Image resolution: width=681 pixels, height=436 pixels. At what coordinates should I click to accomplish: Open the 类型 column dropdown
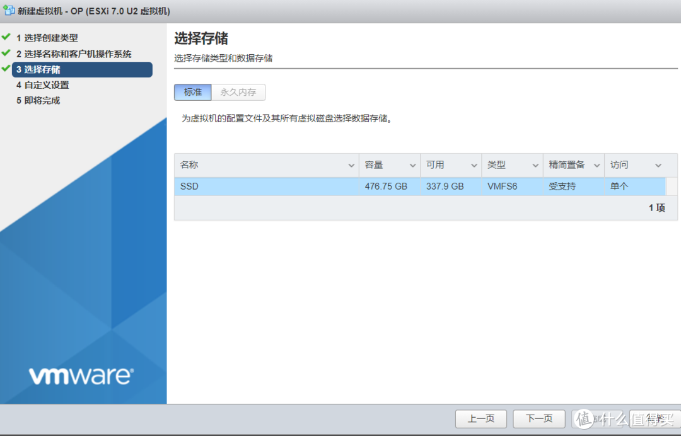tap(535, 164)
